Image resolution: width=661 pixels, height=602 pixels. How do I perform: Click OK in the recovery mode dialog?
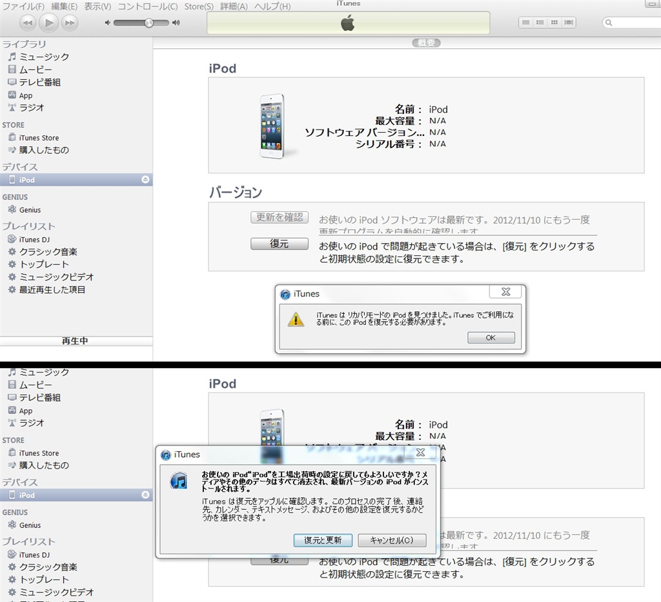(491, 338)
